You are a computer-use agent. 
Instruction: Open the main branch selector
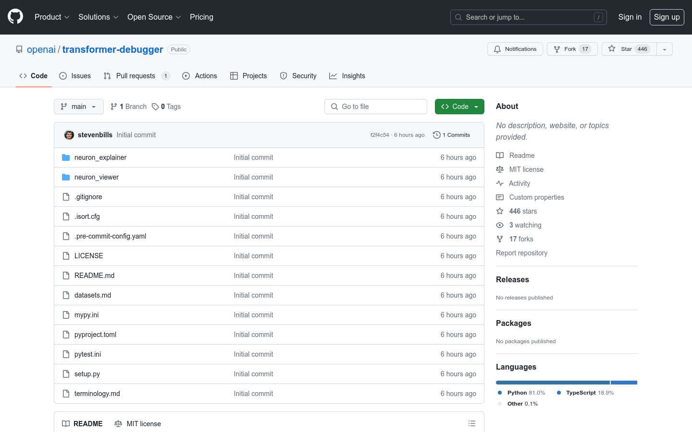78,106
